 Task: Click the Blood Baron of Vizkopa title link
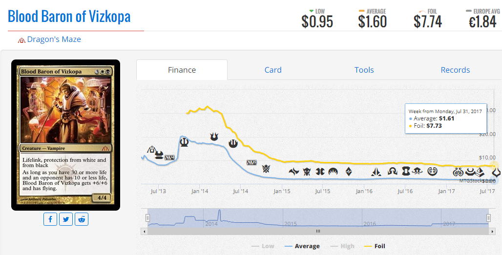69,16
